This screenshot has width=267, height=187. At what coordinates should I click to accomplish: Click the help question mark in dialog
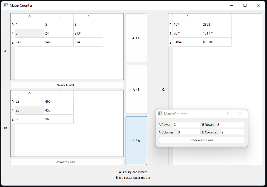tap(228, 114)
